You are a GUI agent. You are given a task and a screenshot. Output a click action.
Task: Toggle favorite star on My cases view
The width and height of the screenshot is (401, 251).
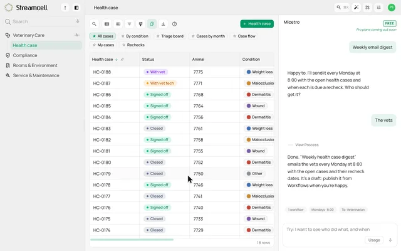click(x=94, y=45)
